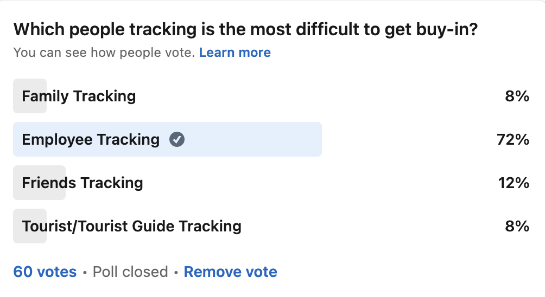Click the Poll closed status text
Viewport: 545px width, 297px height.
point(130,272)
